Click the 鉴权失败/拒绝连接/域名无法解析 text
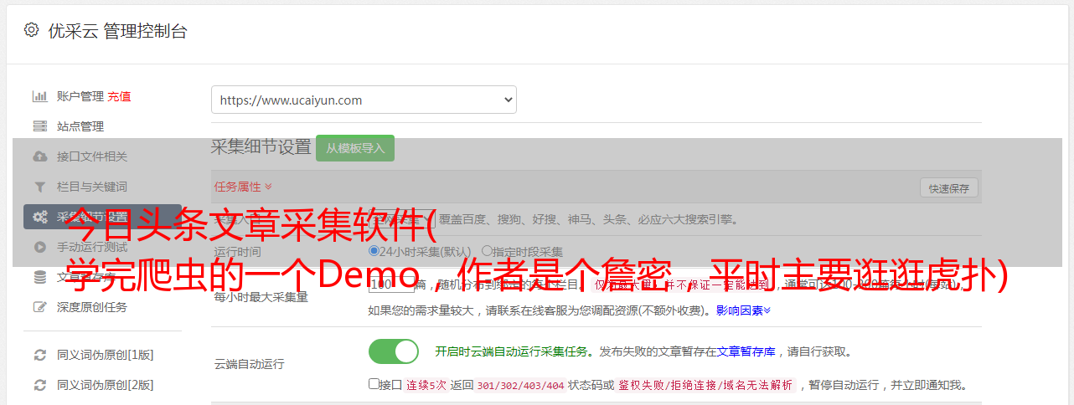Image resolution: width=1074 pixels, height=405 pixels. (706, 386)
